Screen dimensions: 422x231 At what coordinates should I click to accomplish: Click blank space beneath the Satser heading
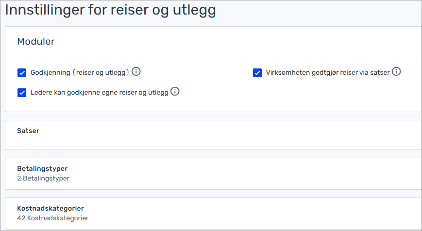[194, 142]
